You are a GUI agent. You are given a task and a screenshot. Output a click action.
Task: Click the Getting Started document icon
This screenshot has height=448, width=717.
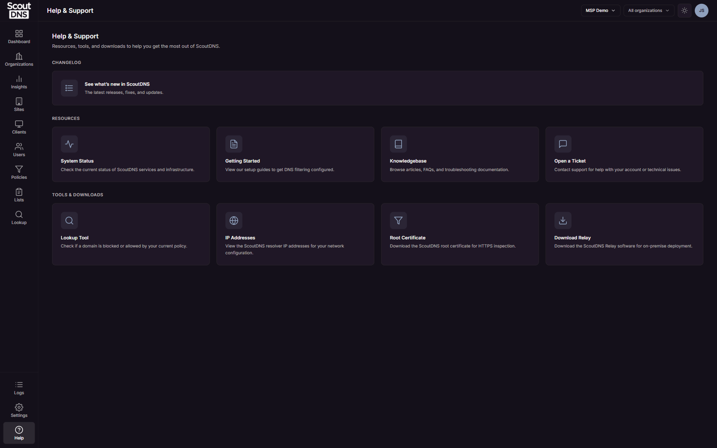pyautogui.click(x=234, y=144)
